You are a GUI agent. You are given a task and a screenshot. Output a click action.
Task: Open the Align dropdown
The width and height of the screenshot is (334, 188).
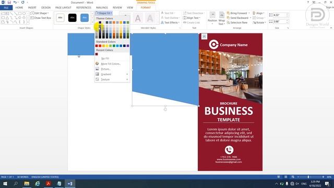tap(258, 13)
